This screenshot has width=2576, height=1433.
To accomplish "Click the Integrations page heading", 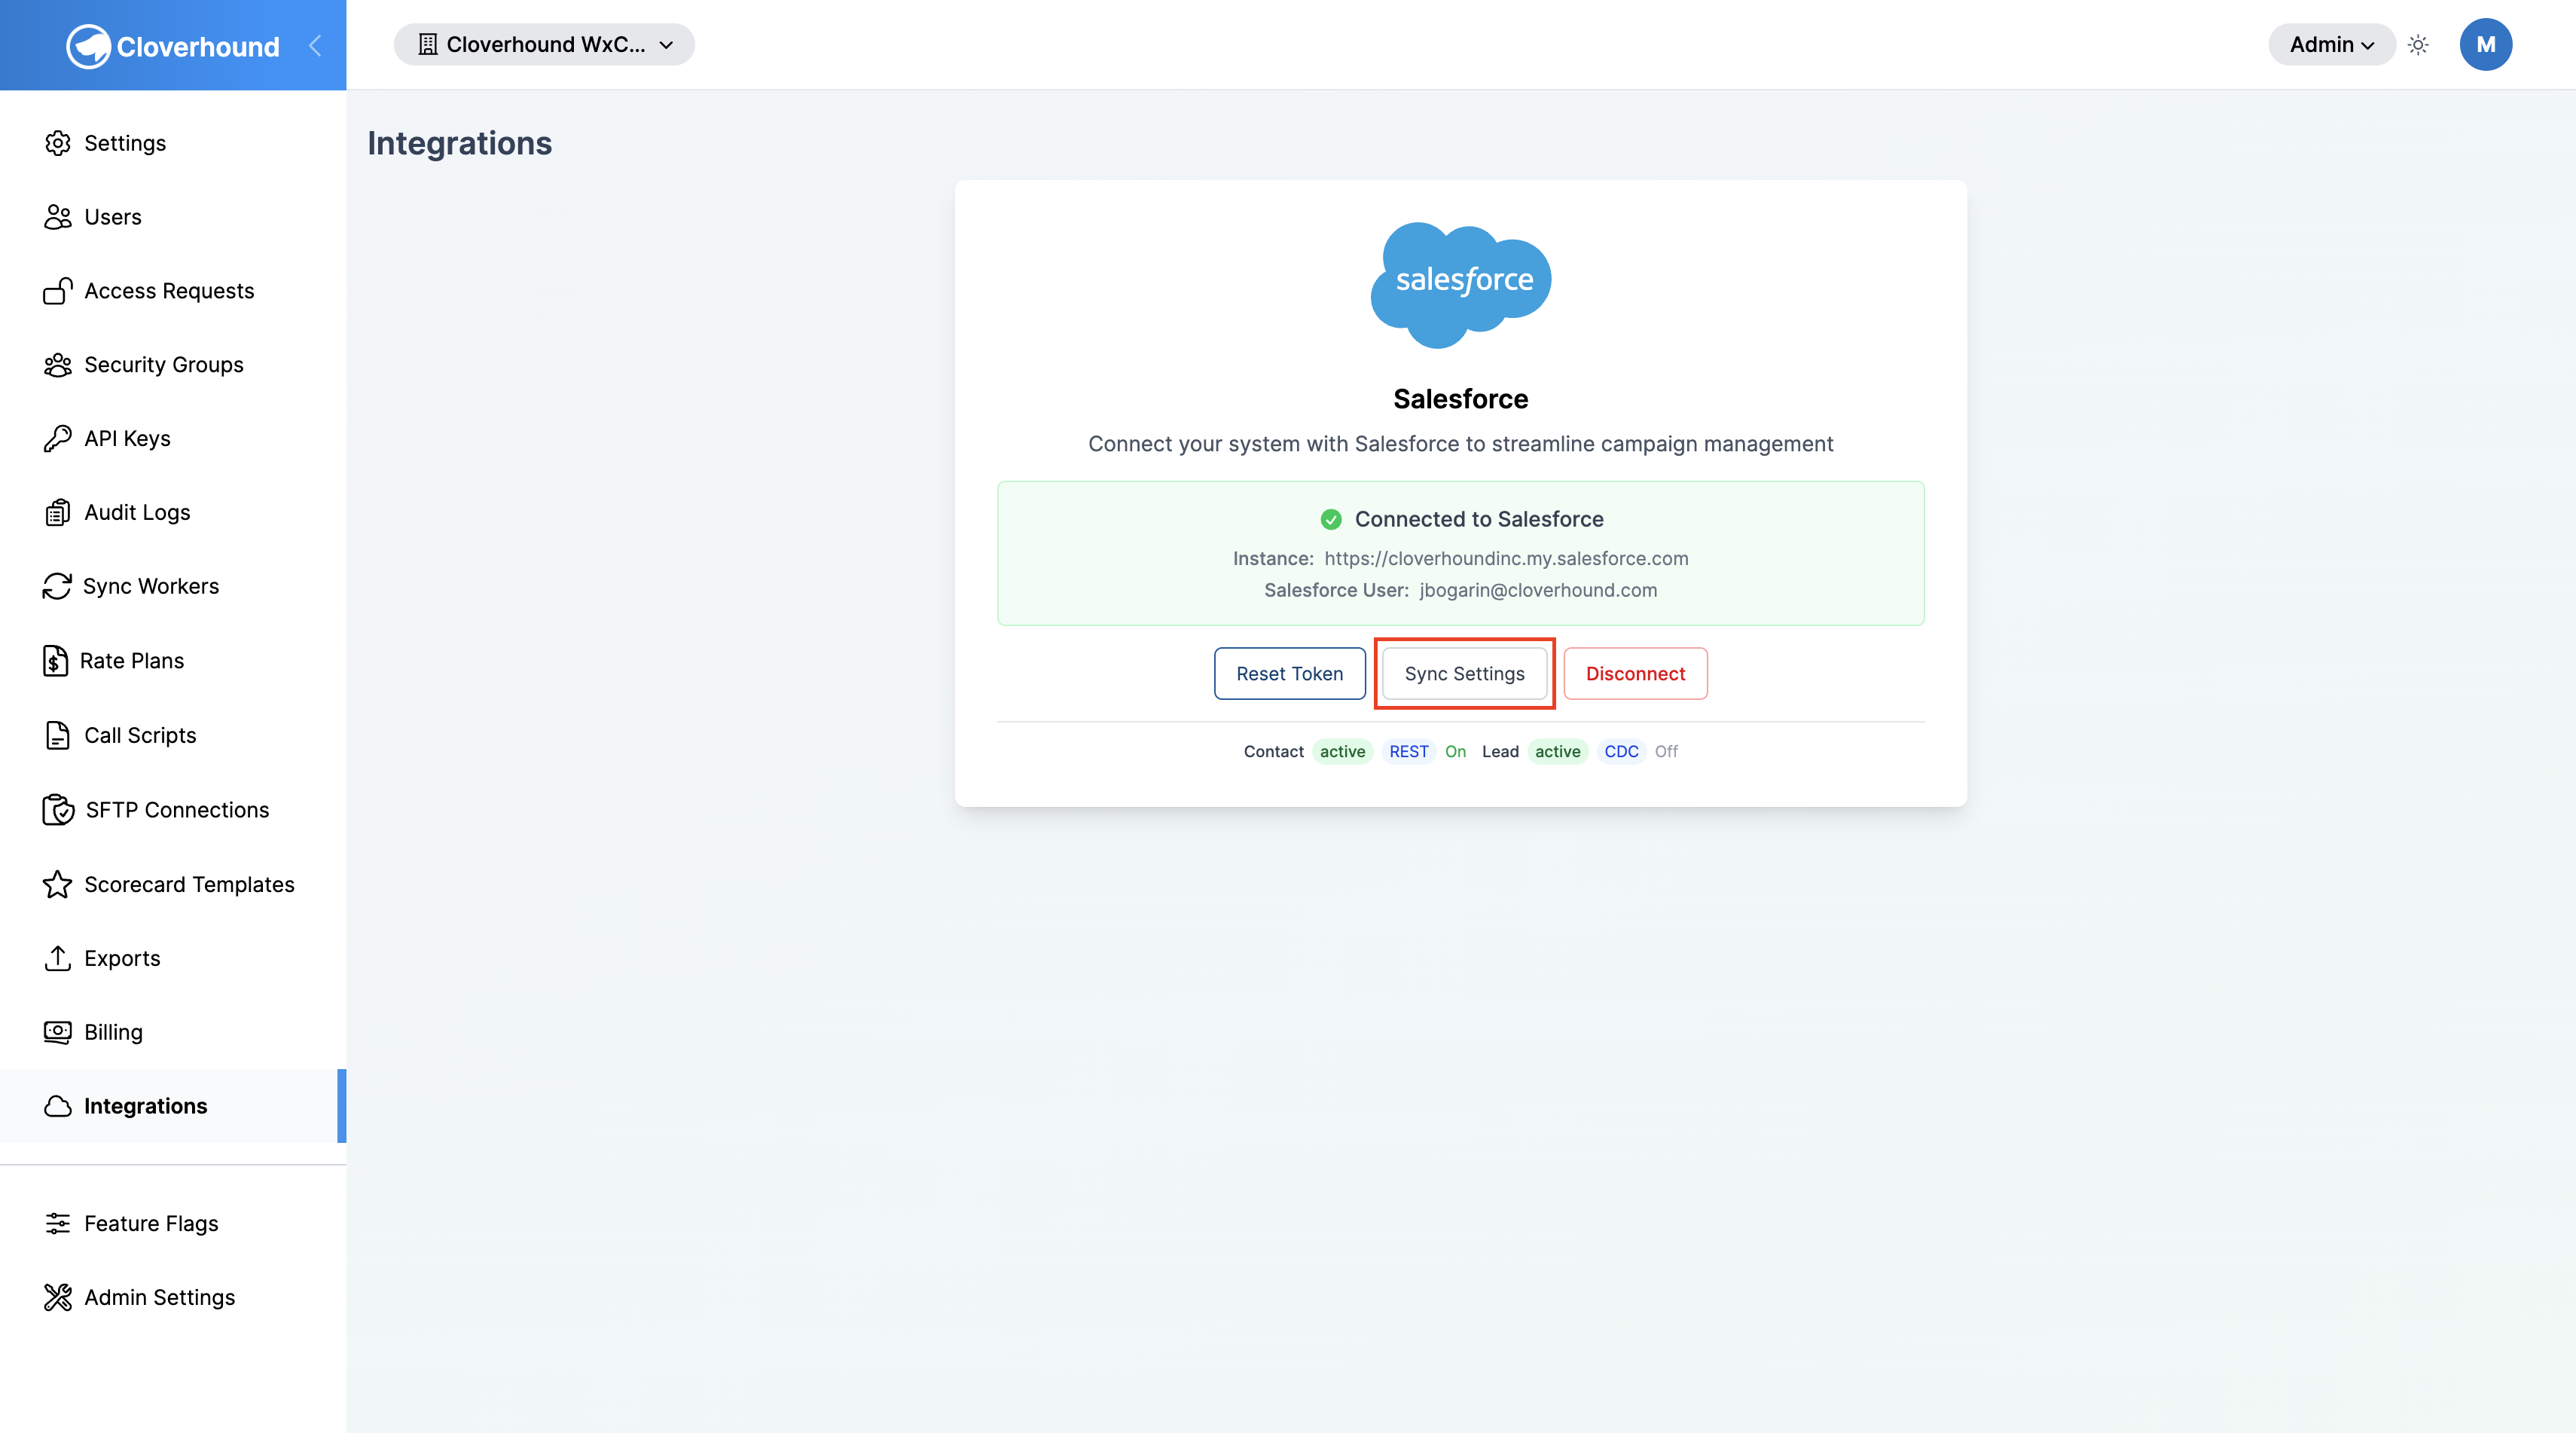I will pyautogui.click(x=459, y=143).
